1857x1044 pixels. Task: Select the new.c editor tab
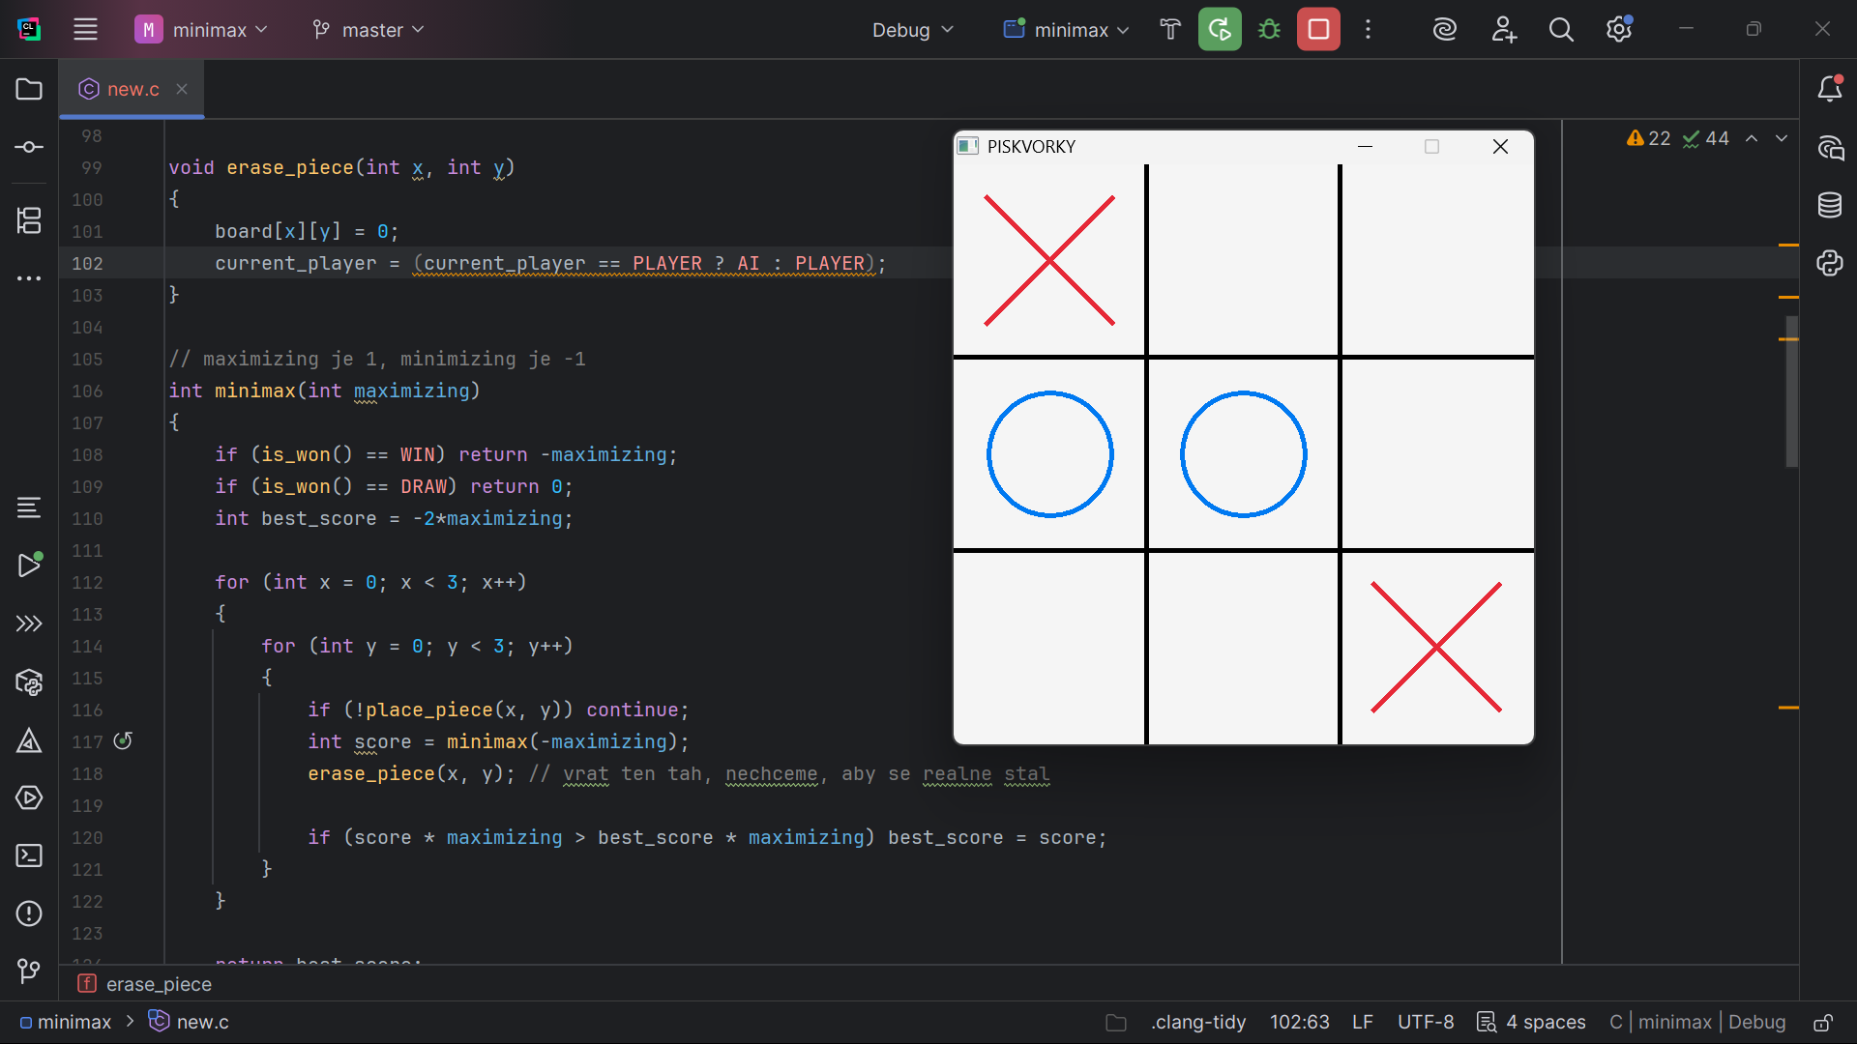pos(133,89)
